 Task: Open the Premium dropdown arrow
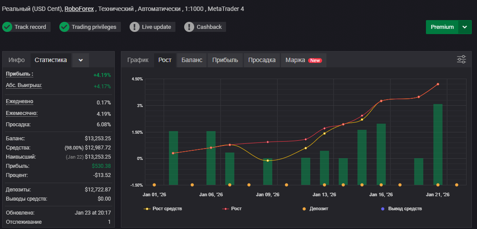[465, 27]
